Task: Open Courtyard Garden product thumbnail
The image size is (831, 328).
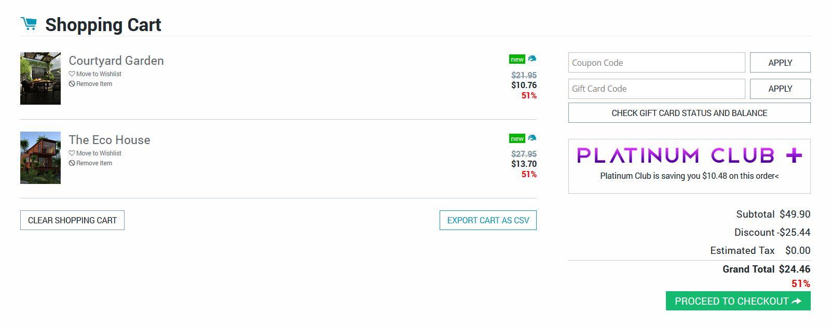Action: pyautogui.click(x=40, y=78)
